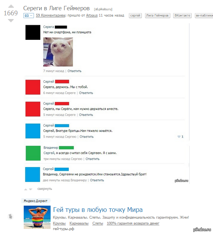The height and width of the screenshot is (234, 213).
Task: Select the сергей tag
Action: tap(135, 15)
